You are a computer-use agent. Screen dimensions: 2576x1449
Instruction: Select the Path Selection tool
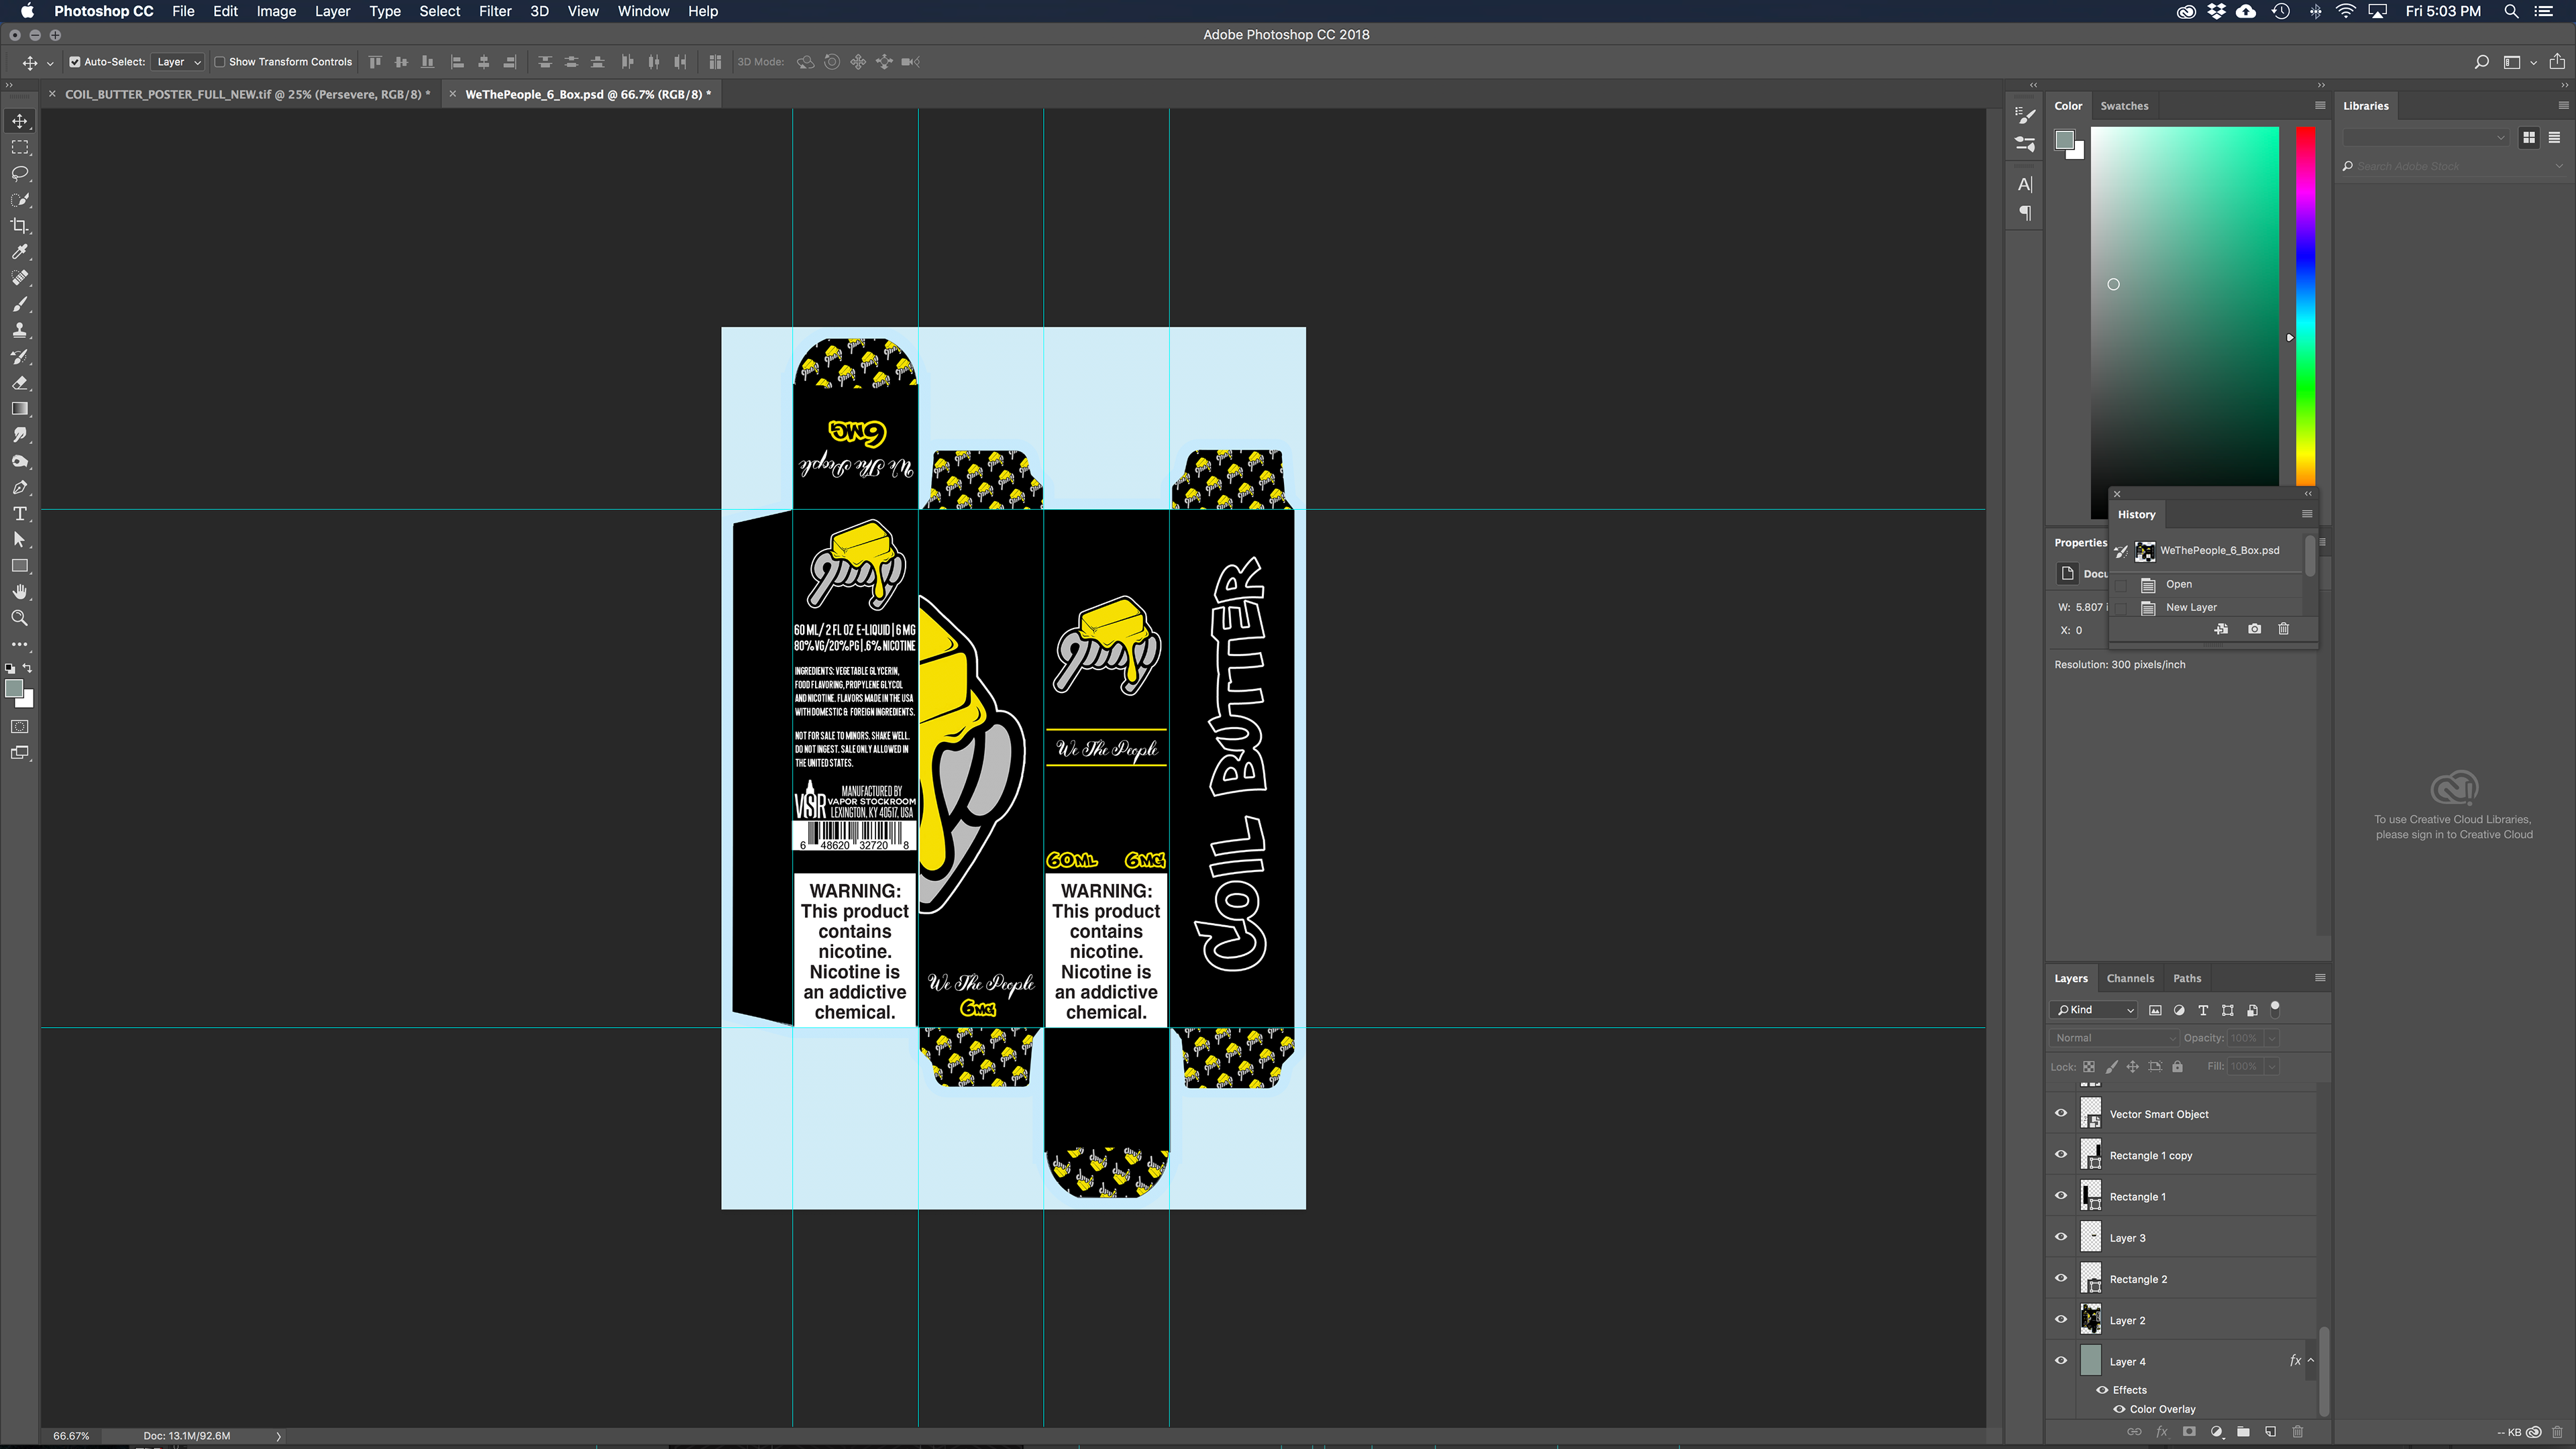click(x=20, y=540)
